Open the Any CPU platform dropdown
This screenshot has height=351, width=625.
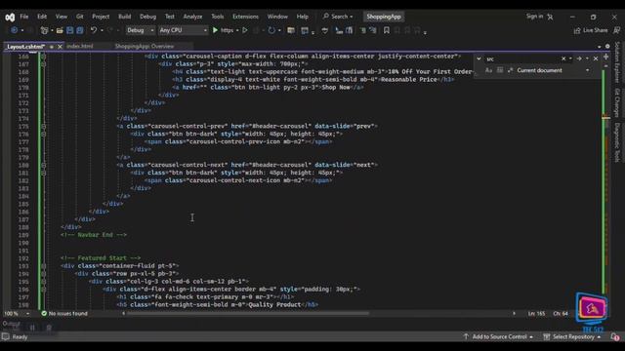click(183, 30)
